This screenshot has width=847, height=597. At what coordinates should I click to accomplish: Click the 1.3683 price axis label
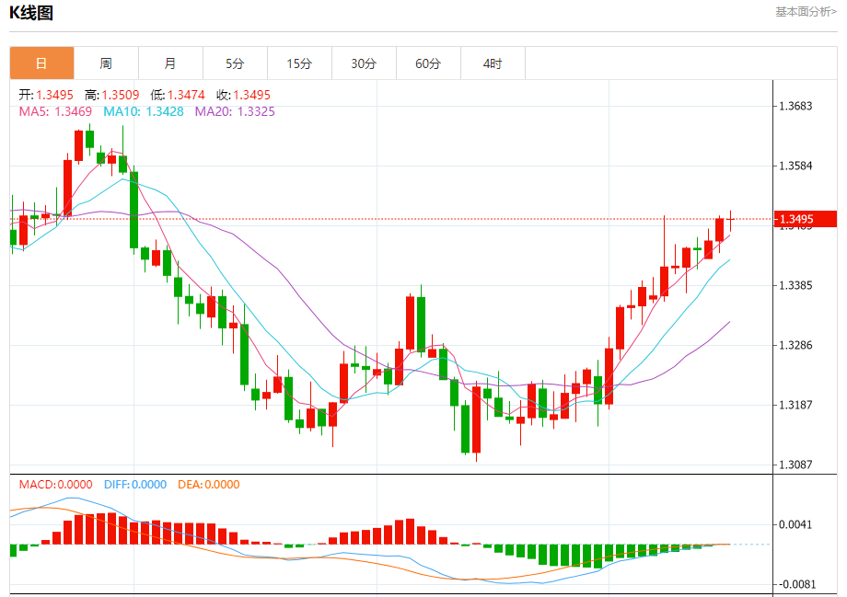pyautogui.click(x=795, y=106)
